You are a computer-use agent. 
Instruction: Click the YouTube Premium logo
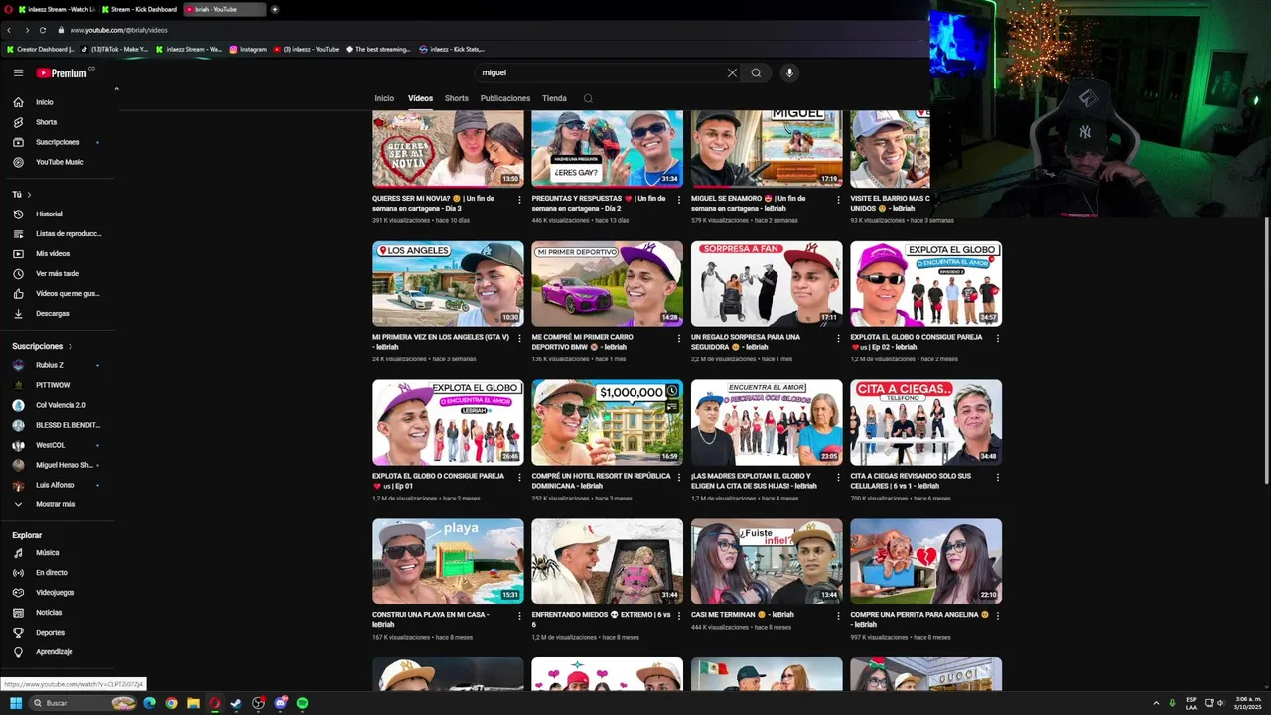point(64,72)
